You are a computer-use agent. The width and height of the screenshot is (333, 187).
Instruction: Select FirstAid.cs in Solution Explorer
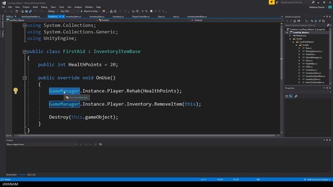click(x=310, y=54)
